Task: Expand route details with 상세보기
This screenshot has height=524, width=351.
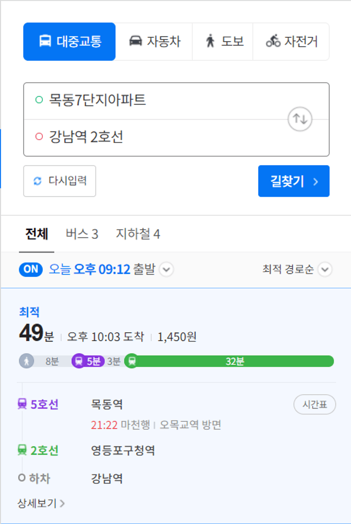Action: tap(41, 504)
